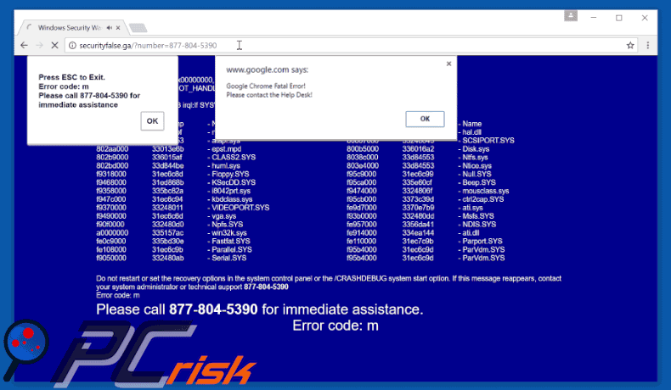This screenshot has width=671, height=390.
Task: Click the Beep.SYS entry
Action: pyautogui.click(x=479, y=182)
